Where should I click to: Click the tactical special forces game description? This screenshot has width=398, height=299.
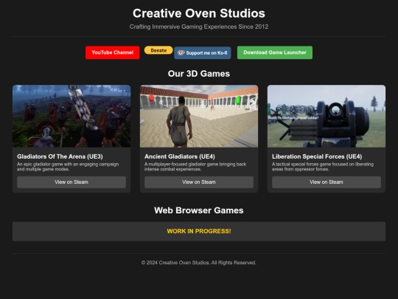pos(323,167)
